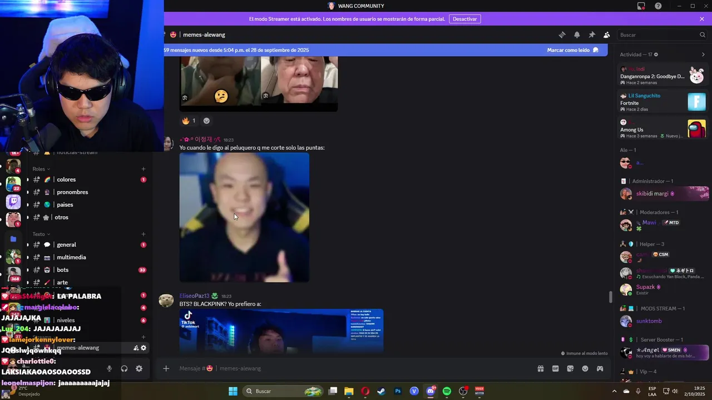Show hidden system tray icons

pos(614,391)
